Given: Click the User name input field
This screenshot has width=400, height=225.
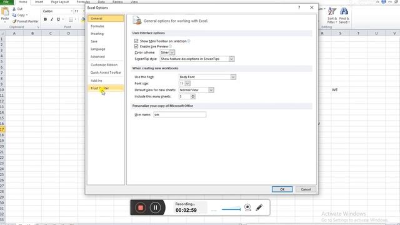Looking at the screenshot, I should coord(180,114).
